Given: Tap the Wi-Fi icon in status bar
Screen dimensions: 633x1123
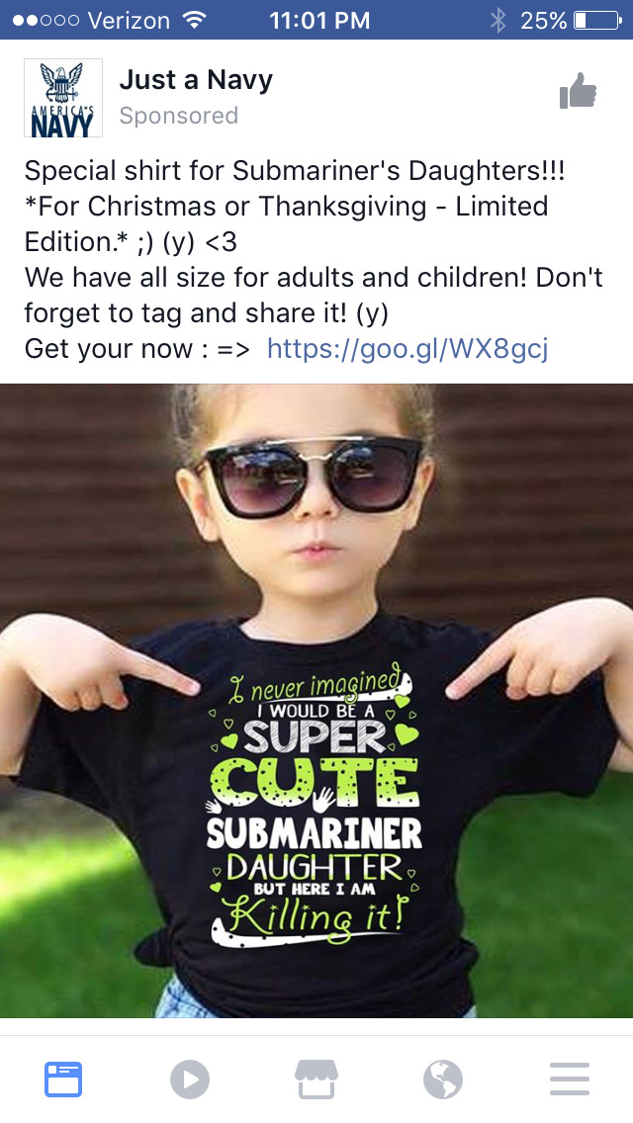Looking at the screenshot, I should pyautogui.click(x=194, y=20).
